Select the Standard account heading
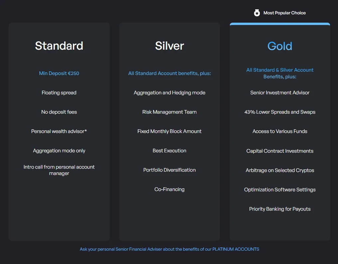Viewport: 338px width, 264px height. [59, 46]
